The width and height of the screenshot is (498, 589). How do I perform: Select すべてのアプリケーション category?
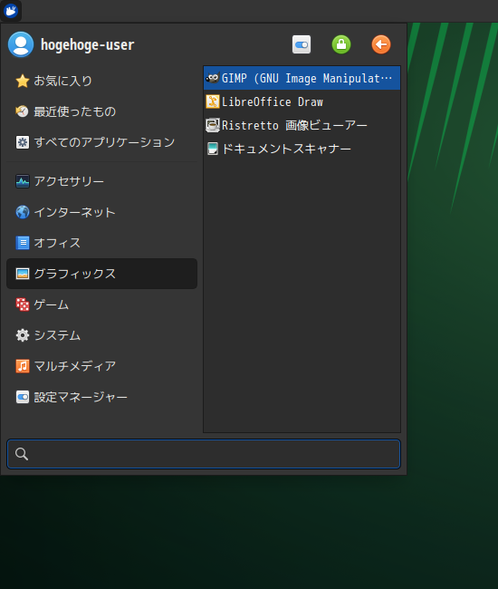point(101,142)
